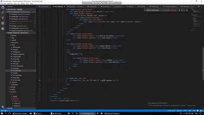
Task: Show hidden system tray icons
Action: point(184,113)
